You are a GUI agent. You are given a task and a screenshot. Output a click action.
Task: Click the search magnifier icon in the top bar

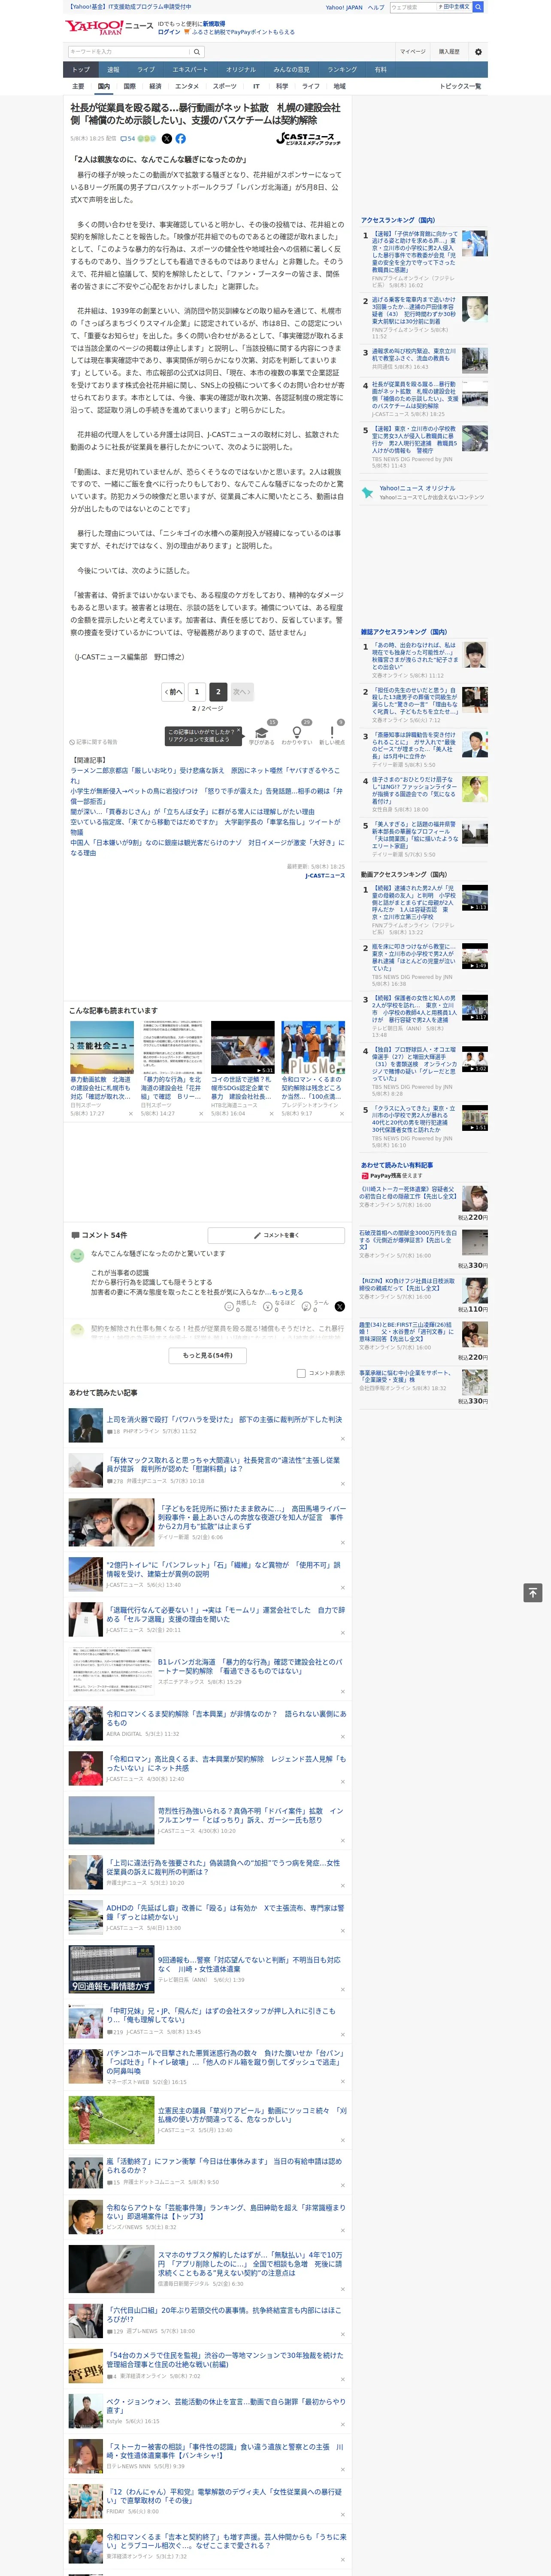tap(478, 7)
